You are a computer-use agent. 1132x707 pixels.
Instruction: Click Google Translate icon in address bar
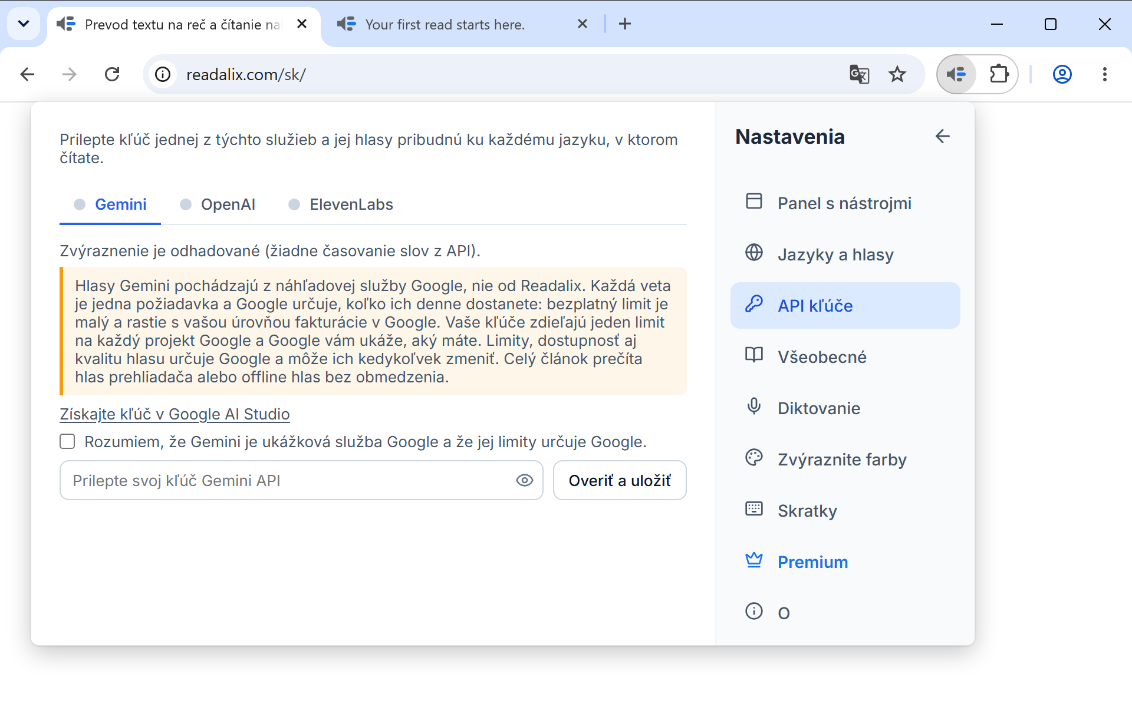click(x=859, y=74)
